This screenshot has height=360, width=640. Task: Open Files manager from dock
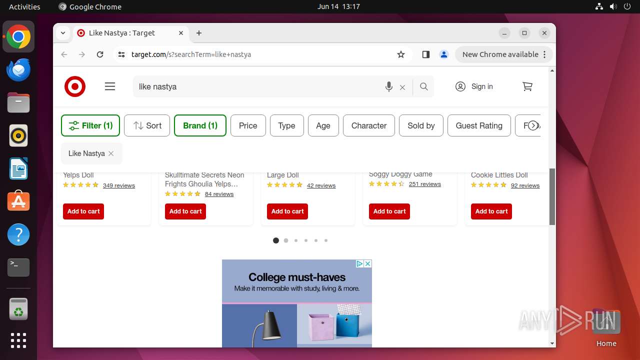[18, 102]
